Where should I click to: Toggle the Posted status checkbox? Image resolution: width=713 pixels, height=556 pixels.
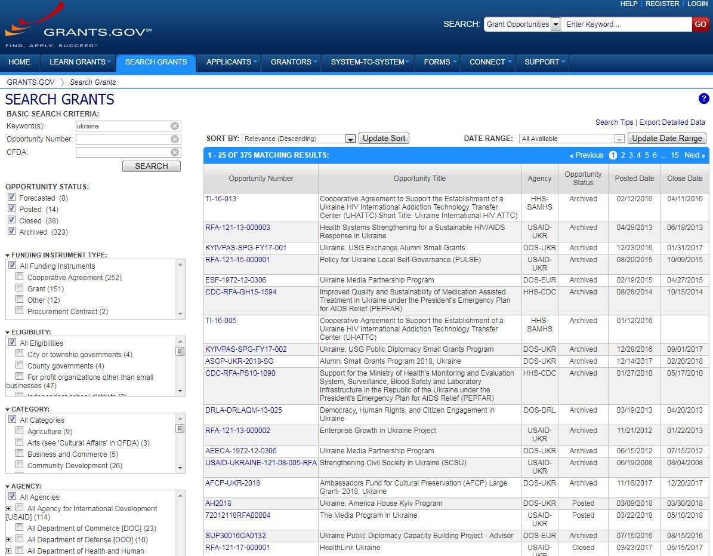click(12, 209)
